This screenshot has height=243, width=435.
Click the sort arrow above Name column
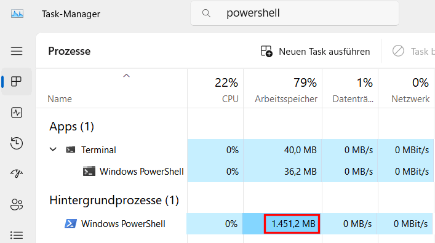(127, 76)
